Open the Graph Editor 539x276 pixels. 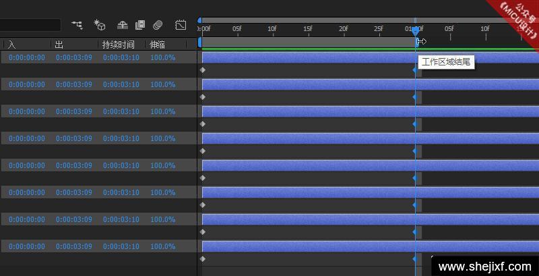(x=181, y=25)
